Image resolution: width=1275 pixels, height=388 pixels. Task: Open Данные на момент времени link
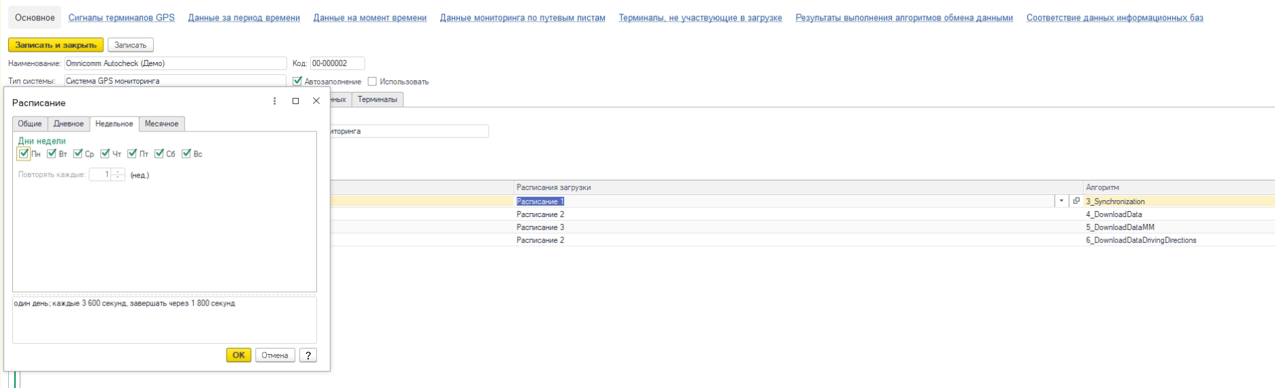pyautogui.click(x=369, y=18)
